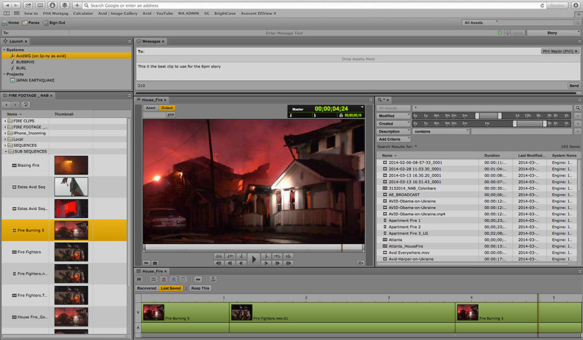
Task: Switch the viewer to Asset mode
Action: tap(150, 108)
